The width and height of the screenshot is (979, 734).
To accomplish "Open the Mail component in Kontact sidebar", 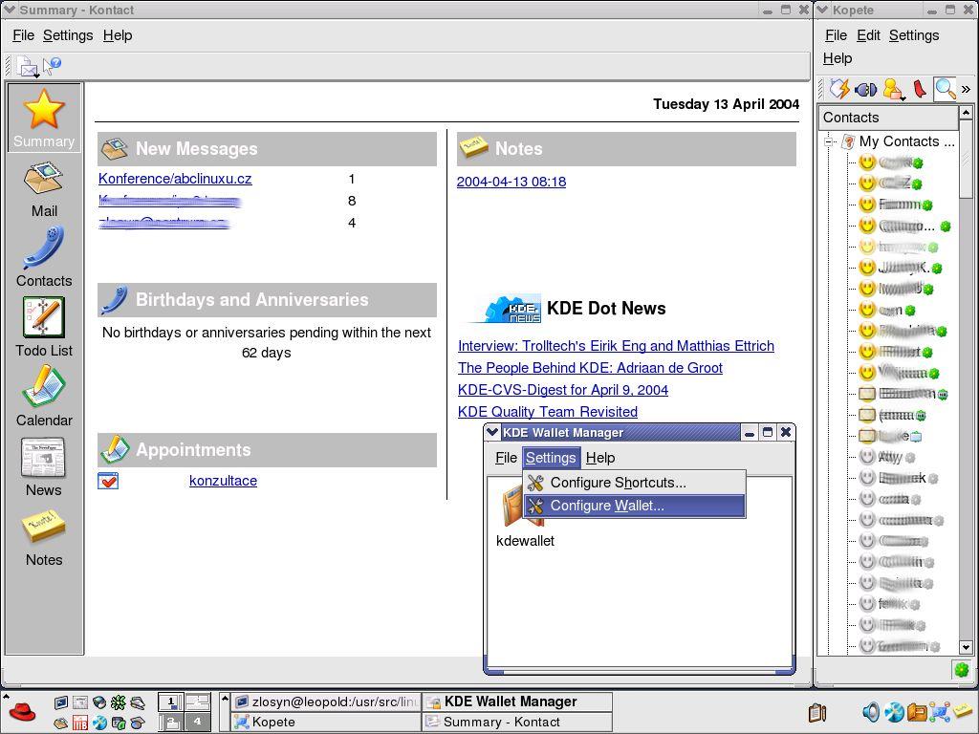I will pyautogui.click(x=44, y=190).
